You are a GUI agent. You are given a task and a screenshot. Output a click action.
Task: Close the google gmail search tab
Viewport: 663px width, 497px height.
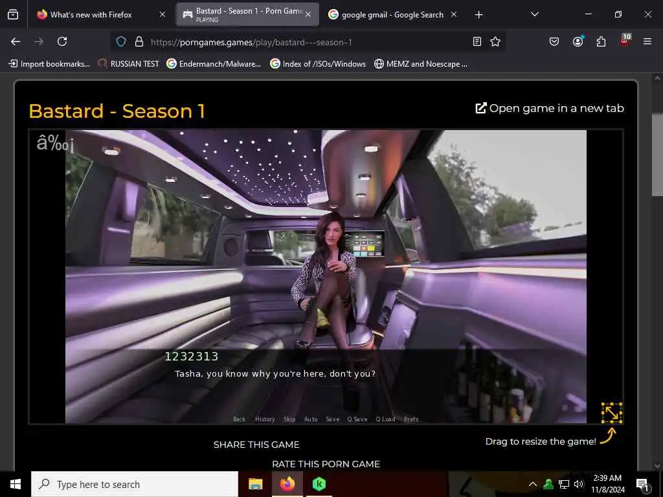pos(454,14)
